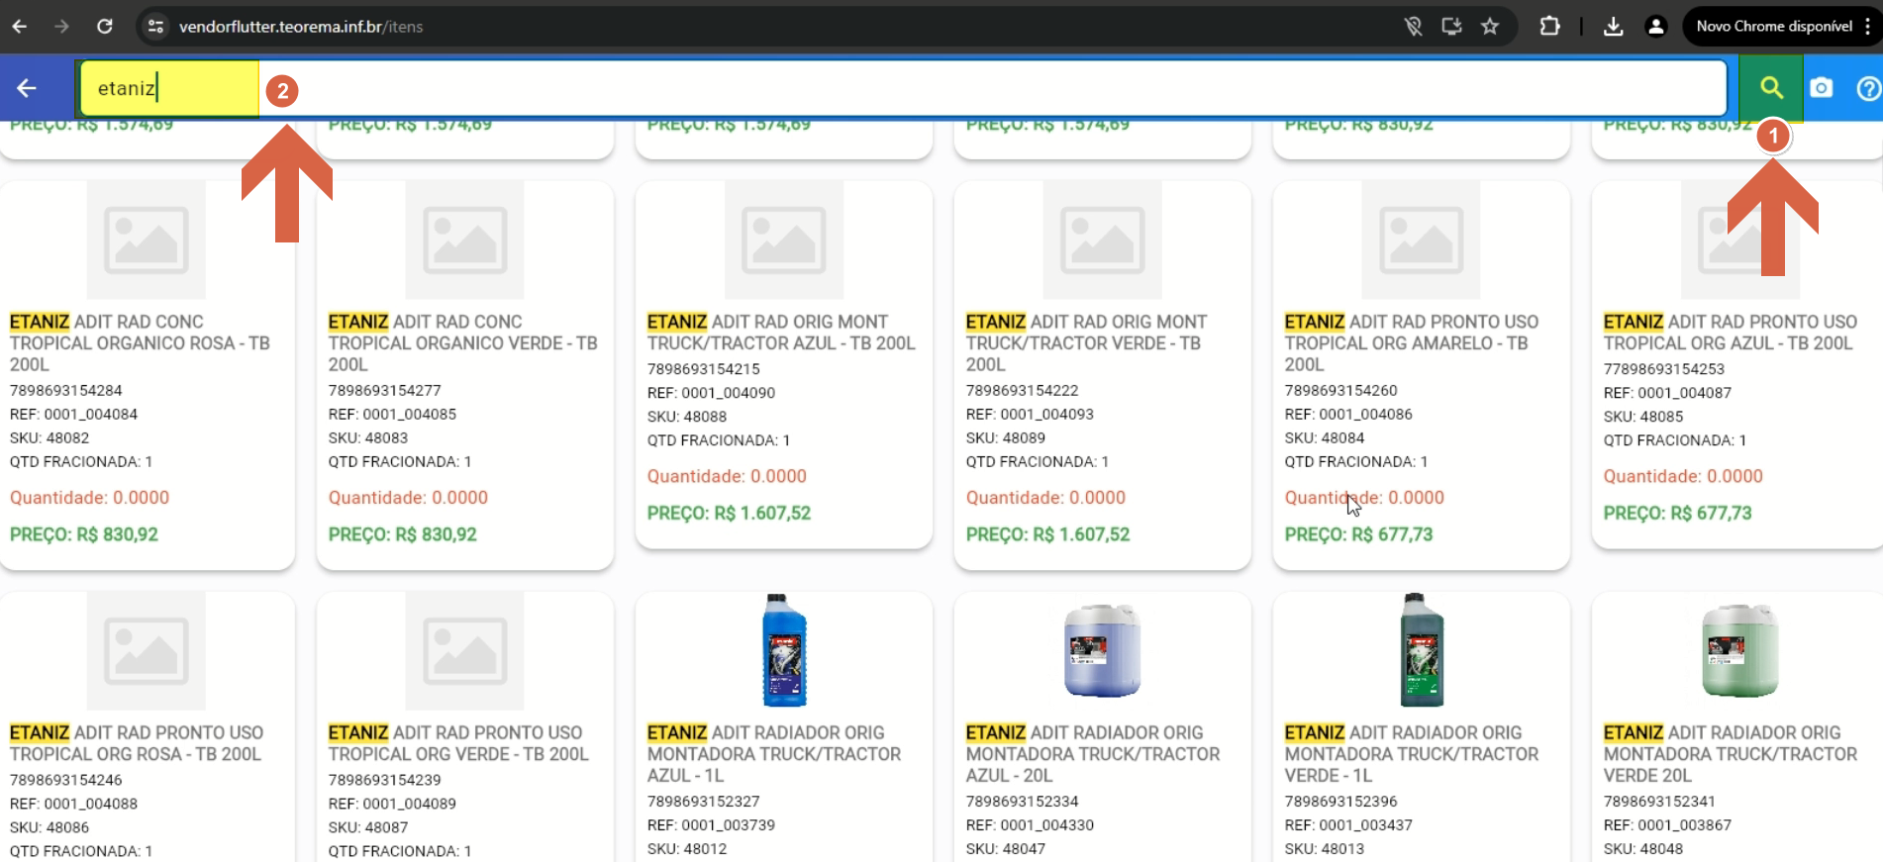This screenshot has height=862, width=1883.
Task: Bookmark this page with the star icon
Action: click(1490, 27)
